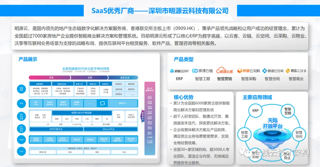Click the 智慧商业 label under 明源云沃享
This screenshot has width=320, height=167.
(x=296, y=79)
